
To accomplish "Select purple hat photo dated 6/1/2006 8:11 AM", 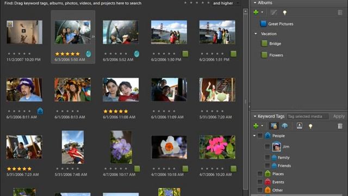I will 24,89.
